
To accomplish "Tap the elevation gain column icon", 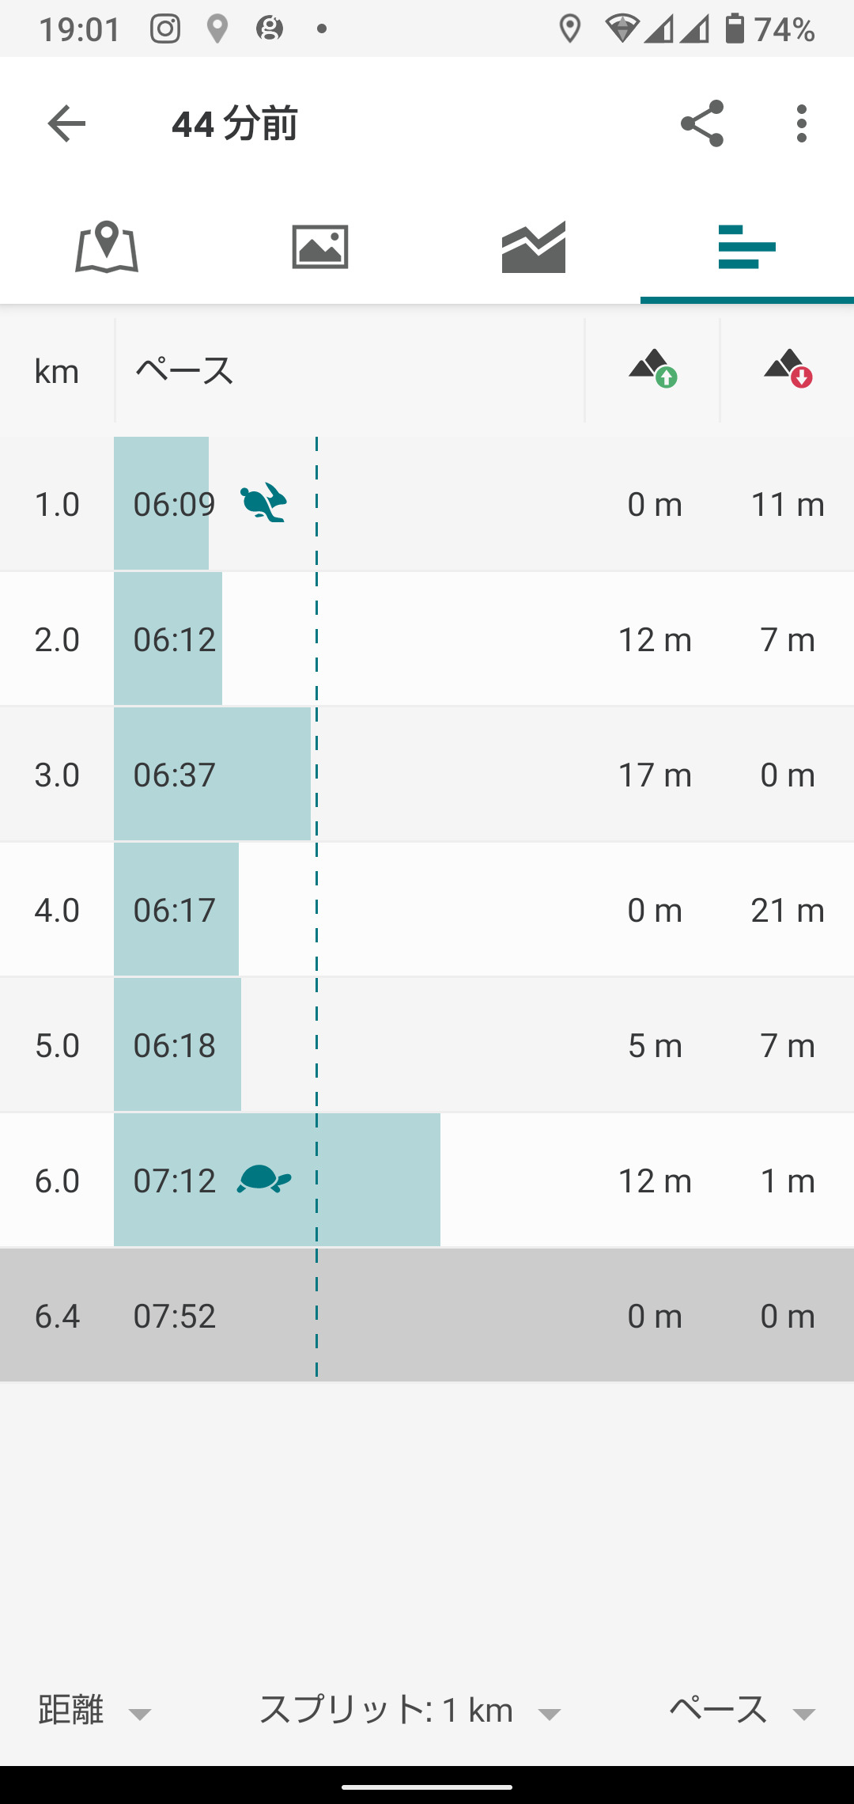I will [x=653, y=369].
